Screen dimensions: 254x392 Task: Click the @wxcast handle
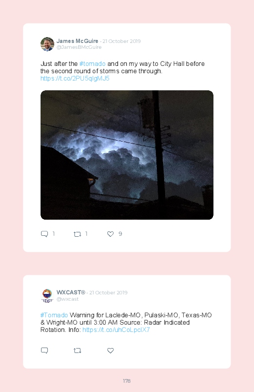point(67,299)
